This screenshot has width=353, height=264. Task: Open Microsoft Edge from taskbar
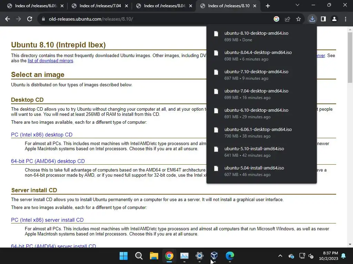pyautogui.click(x=230, y=256)
